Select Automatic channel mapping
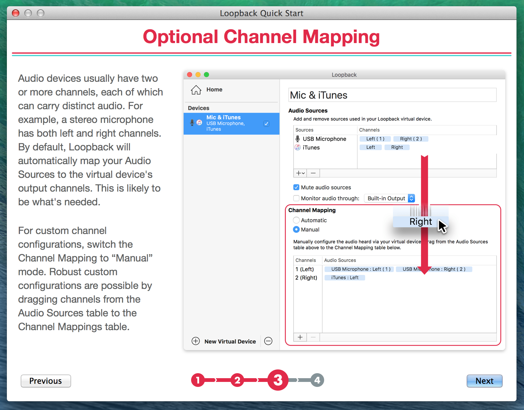The width and height of the screenshot is (524, 410). point(296,220)
